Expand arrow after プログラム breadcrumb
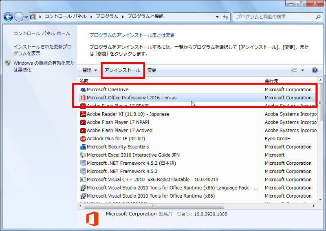This screenshot has height=231, width=326. click(123, 17)
